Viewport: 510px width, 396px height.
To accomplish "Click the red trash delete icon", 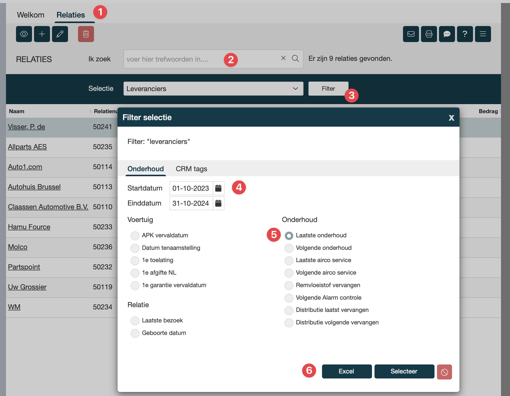I will tap(86, 34).
